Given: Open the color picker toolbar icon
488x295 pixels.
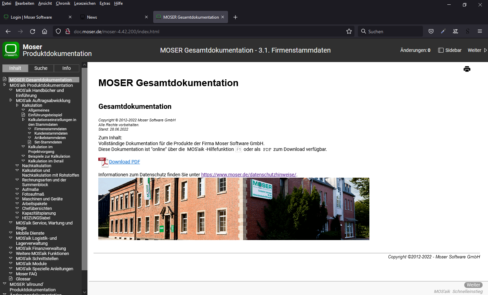Looking at the screenshot, I should (x=443, y=31).
